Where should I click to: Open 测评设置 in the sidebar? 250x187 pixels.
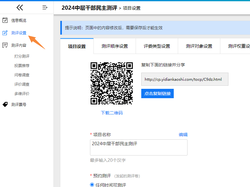click(x=19, y=33)
